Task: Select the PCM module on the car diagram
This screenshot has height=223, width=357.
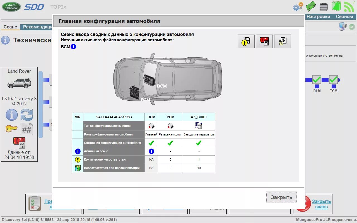Action: pos(134,92)
